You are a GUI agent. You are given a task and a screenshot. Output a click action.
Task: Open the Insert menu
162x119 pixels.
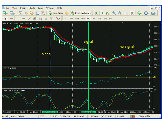[x=23, y=8]
